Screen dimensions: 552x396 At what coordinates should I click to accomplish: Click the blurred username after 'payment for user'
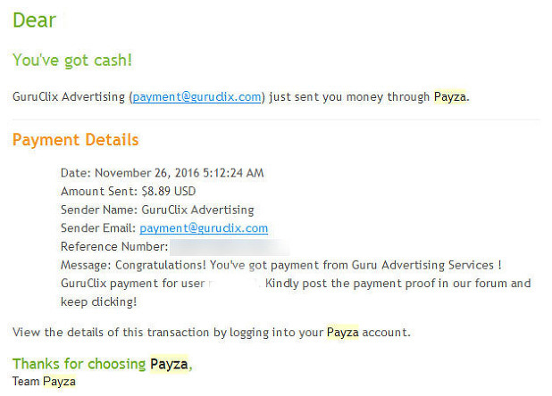coord(233,284)
